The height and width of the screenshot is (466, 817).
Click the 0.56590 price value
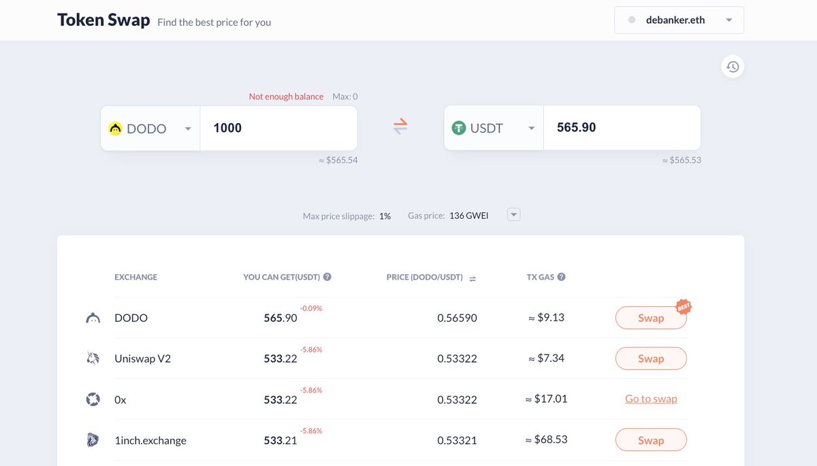tap(457, 318)
